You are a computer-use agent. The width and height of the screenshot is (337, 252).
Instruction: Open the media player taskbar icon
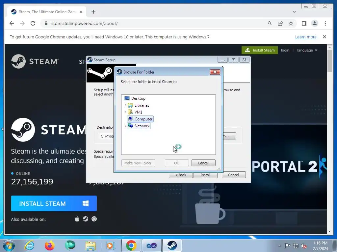pyautogui.click(x=111, y=245)
